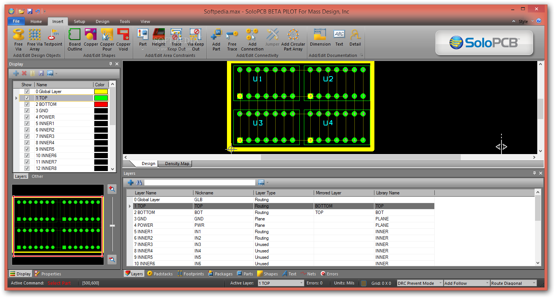Image resolution: width=555 pixels, height=298 pixels.
Task: Open the Footprints bottom tab
Action: [x=190, y=274]
